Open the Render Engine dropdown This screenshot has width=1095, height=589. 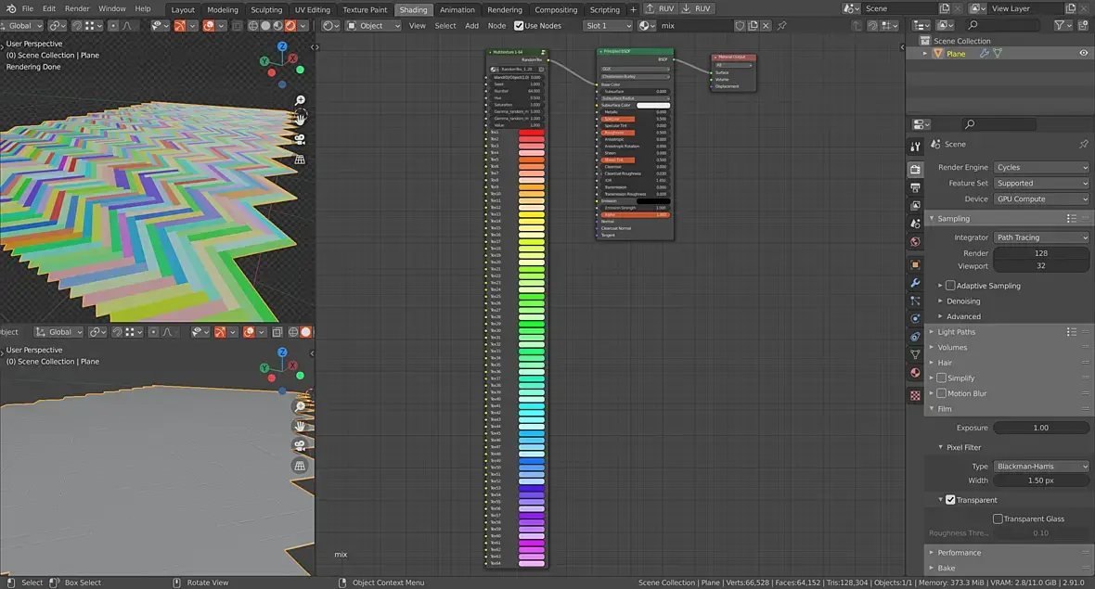(x=1041, y=168)
